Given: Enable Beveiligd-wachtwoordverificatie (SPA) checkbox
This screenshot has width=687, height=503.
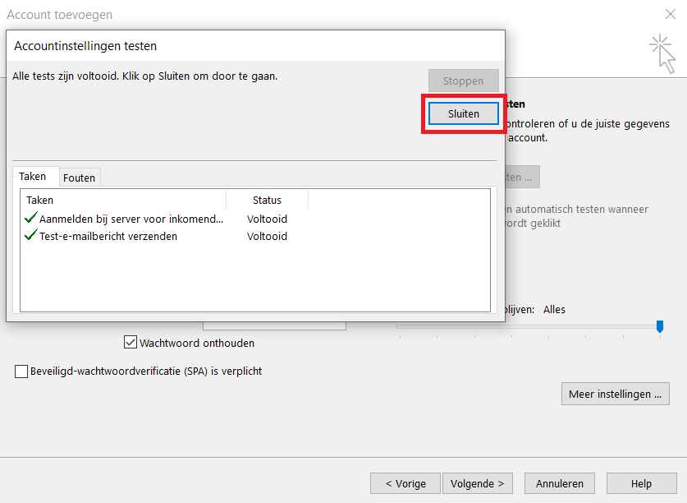Looking at the screenshot, I should (21, 371).
